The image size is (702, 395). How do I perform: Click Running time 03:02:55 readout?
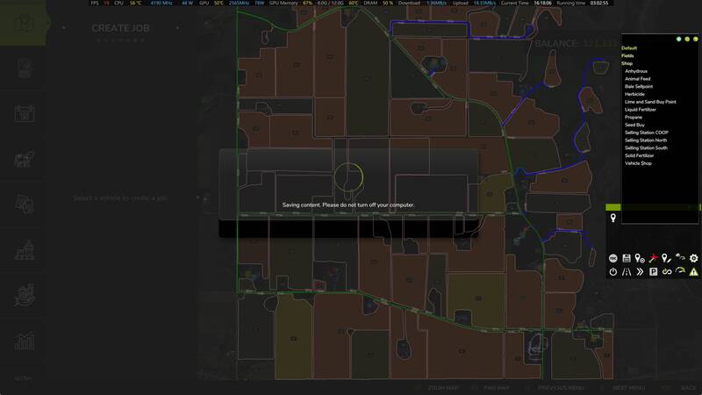(583, 3)
